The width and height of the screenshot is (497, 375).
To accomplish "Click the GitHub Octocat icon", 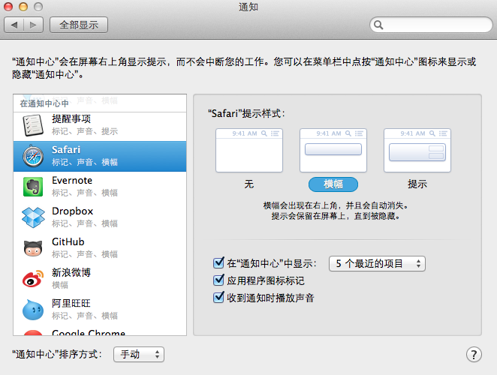I will [33, 248].
